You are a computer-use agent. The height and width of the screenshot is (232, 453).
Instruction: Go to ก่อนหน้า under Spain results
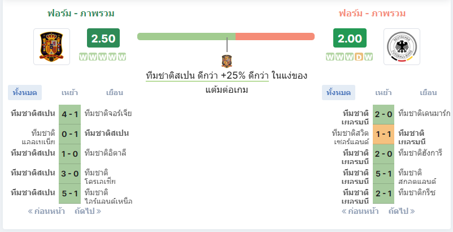pos(46,212)
